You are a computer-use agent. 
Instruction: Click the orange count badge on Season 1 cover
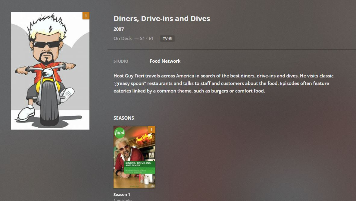click(x=152, y=130)
